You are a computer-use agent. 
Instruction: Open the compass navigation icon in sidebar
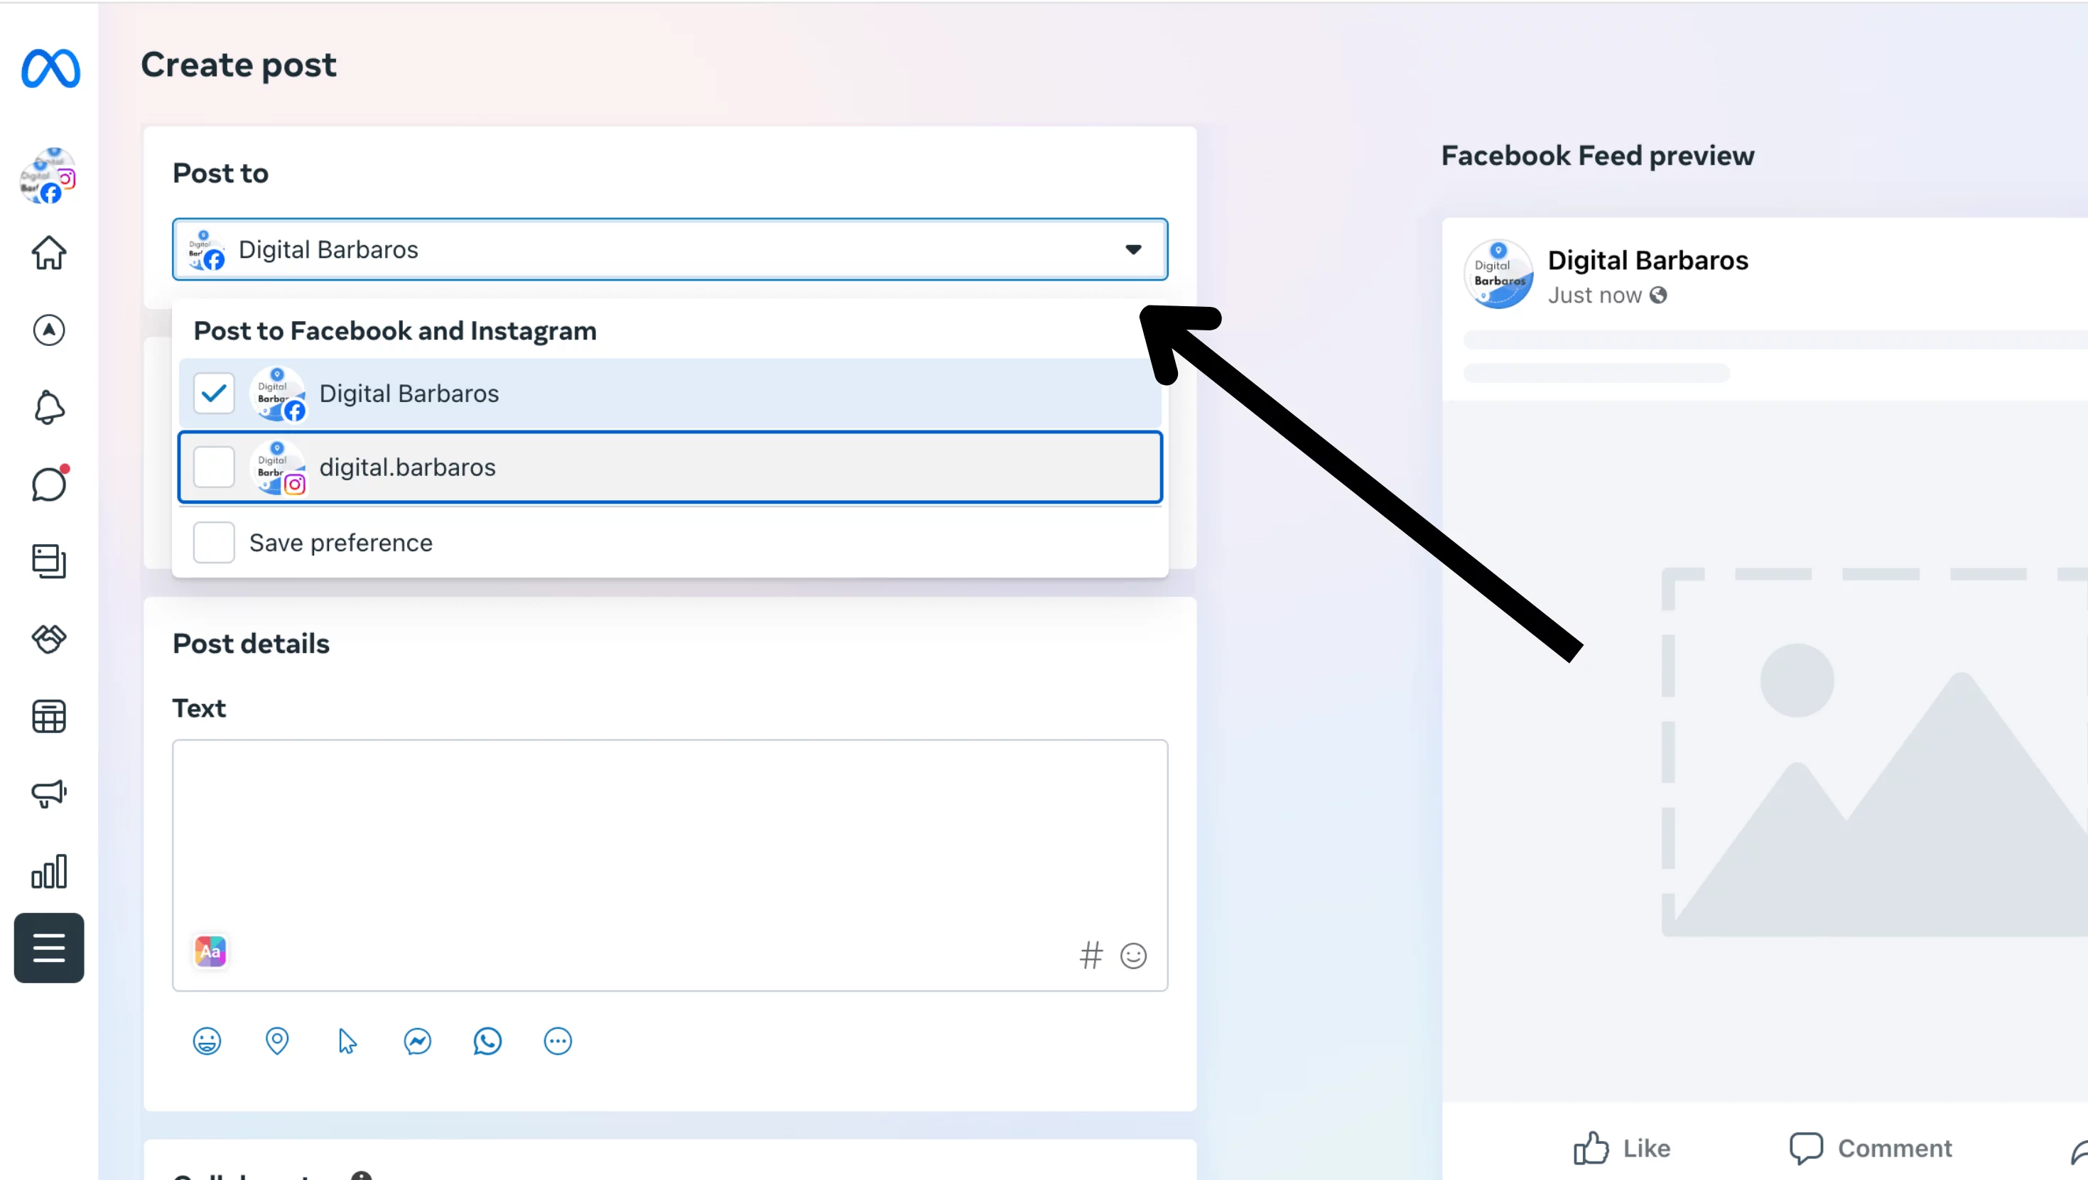(50, 330)
